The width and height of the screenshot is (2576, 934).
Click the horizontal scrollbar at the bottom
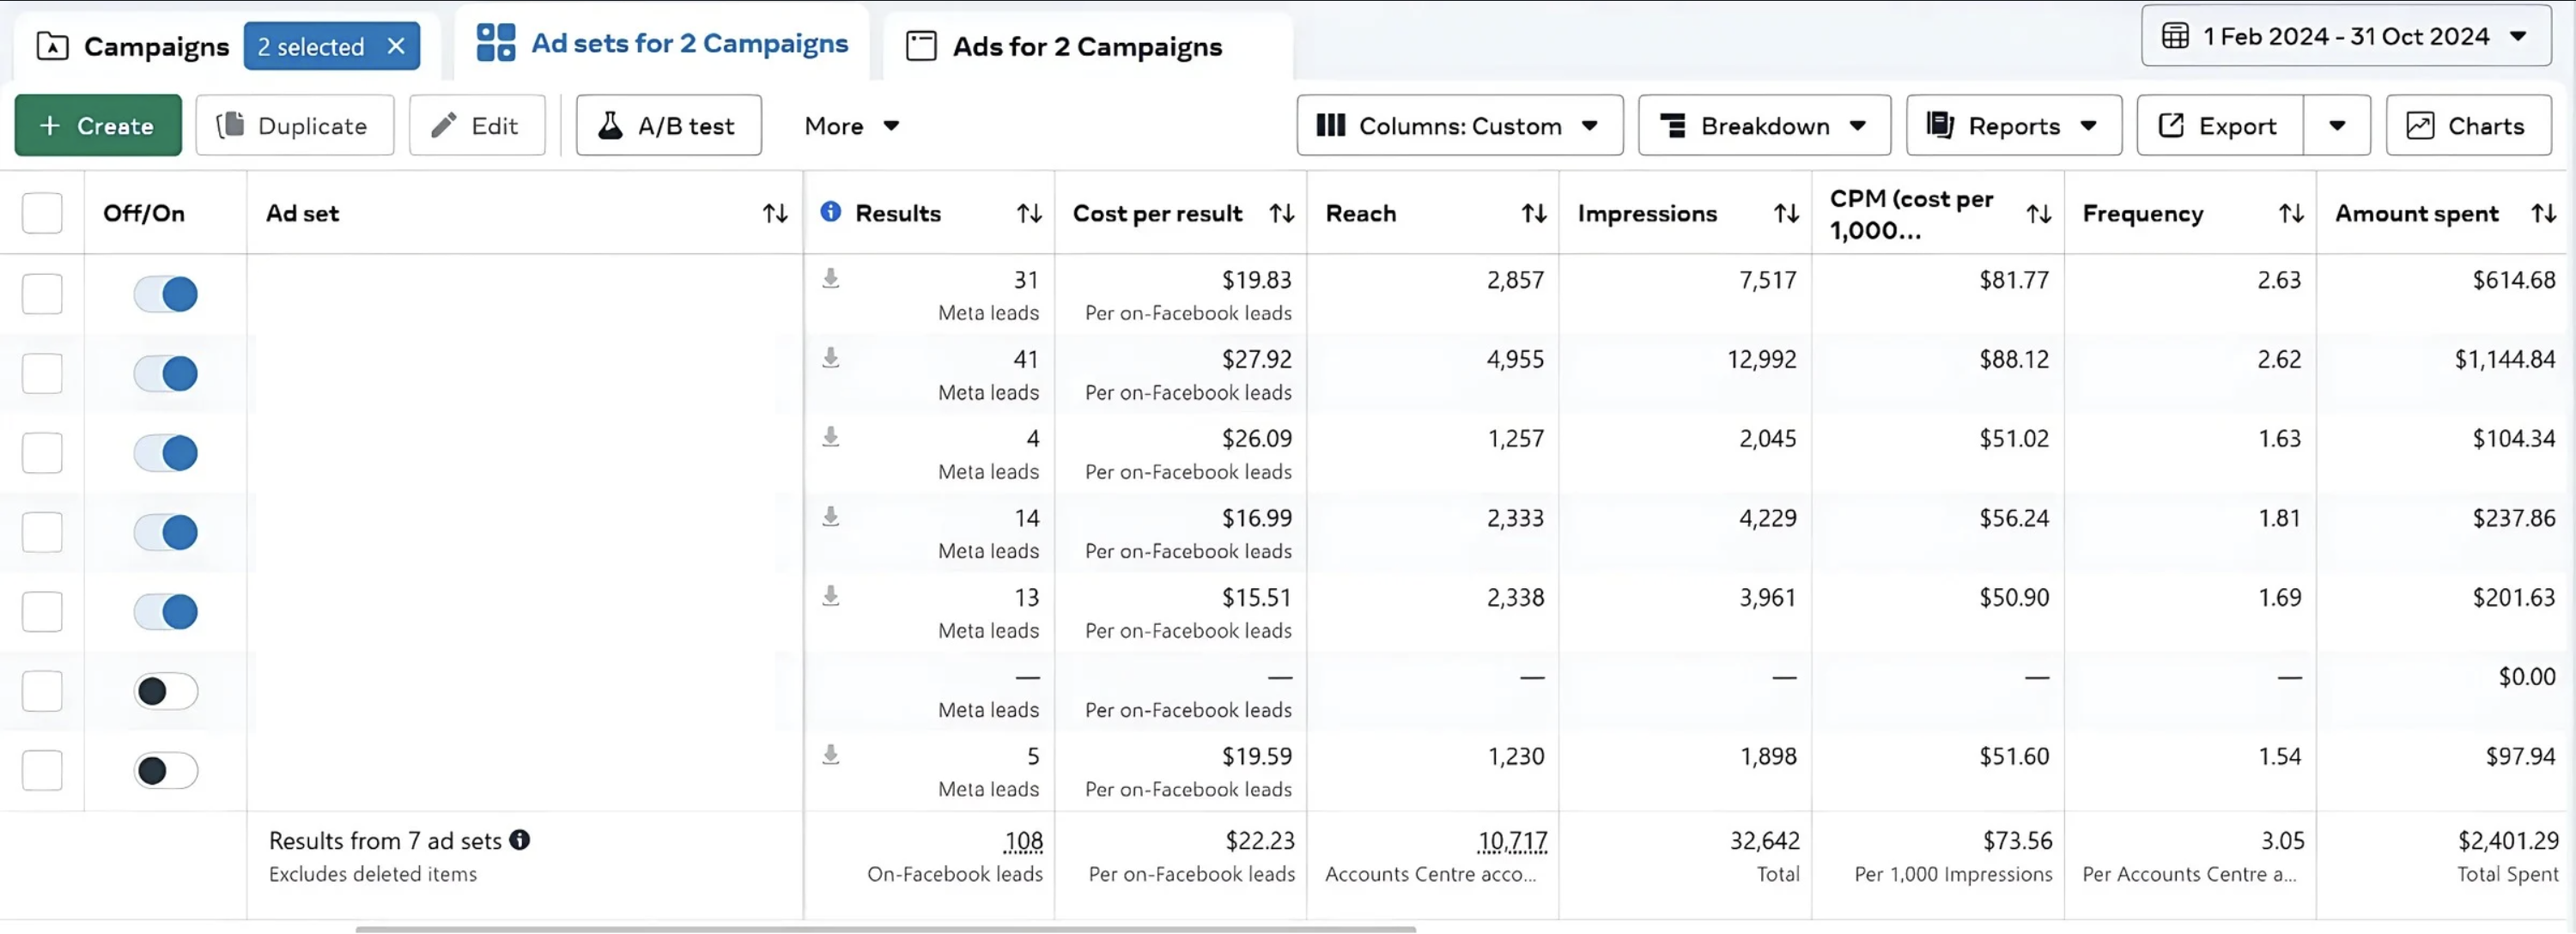point(885,929)
